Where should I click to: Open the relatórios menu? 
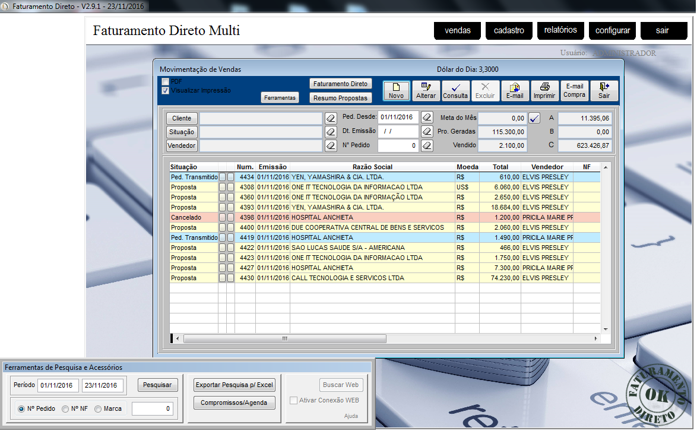point(560,30)
